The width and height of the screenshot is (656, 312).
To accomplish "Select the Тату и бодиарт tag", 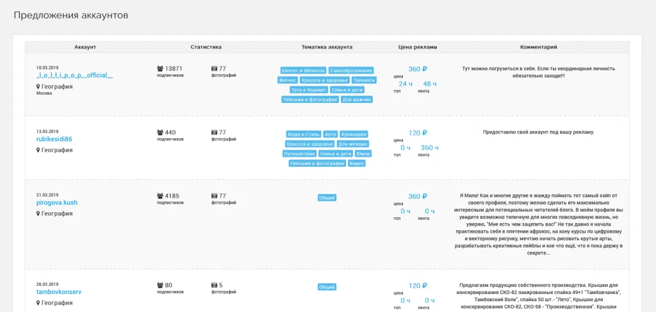I will [x=308, y=90].
